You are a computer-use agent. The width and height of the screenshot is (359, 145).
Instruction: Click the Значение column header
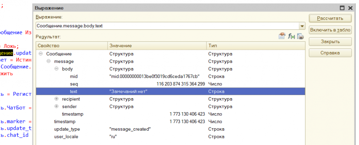157,46
